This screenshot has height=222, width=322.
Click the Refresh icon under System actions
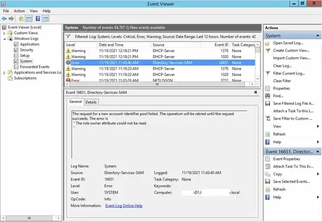pyautogui.click(x=268, y=135)
